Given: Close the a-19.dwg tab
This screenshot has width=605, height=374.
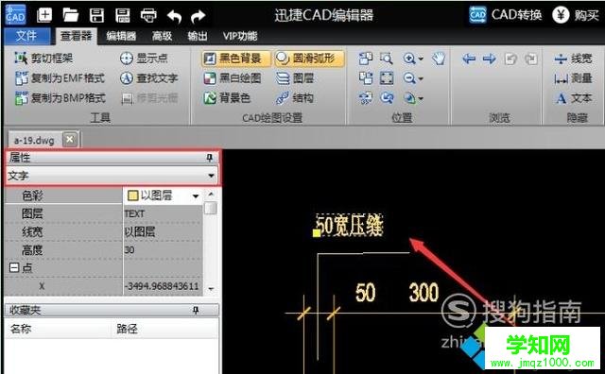Looking at the screenshot, I should [x=70, y=139].
